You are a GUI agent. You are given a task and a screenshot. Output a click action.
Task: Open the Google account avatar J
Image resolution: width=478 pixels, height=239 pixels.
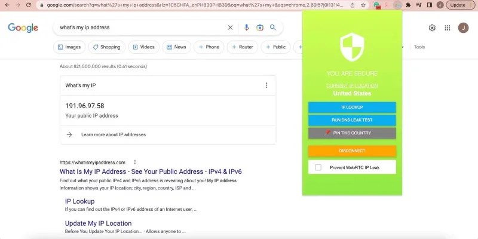463,27
